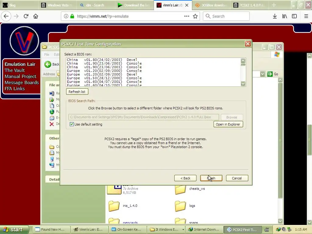
Task: Switch to the Blog browser tab
Action: 19,5
